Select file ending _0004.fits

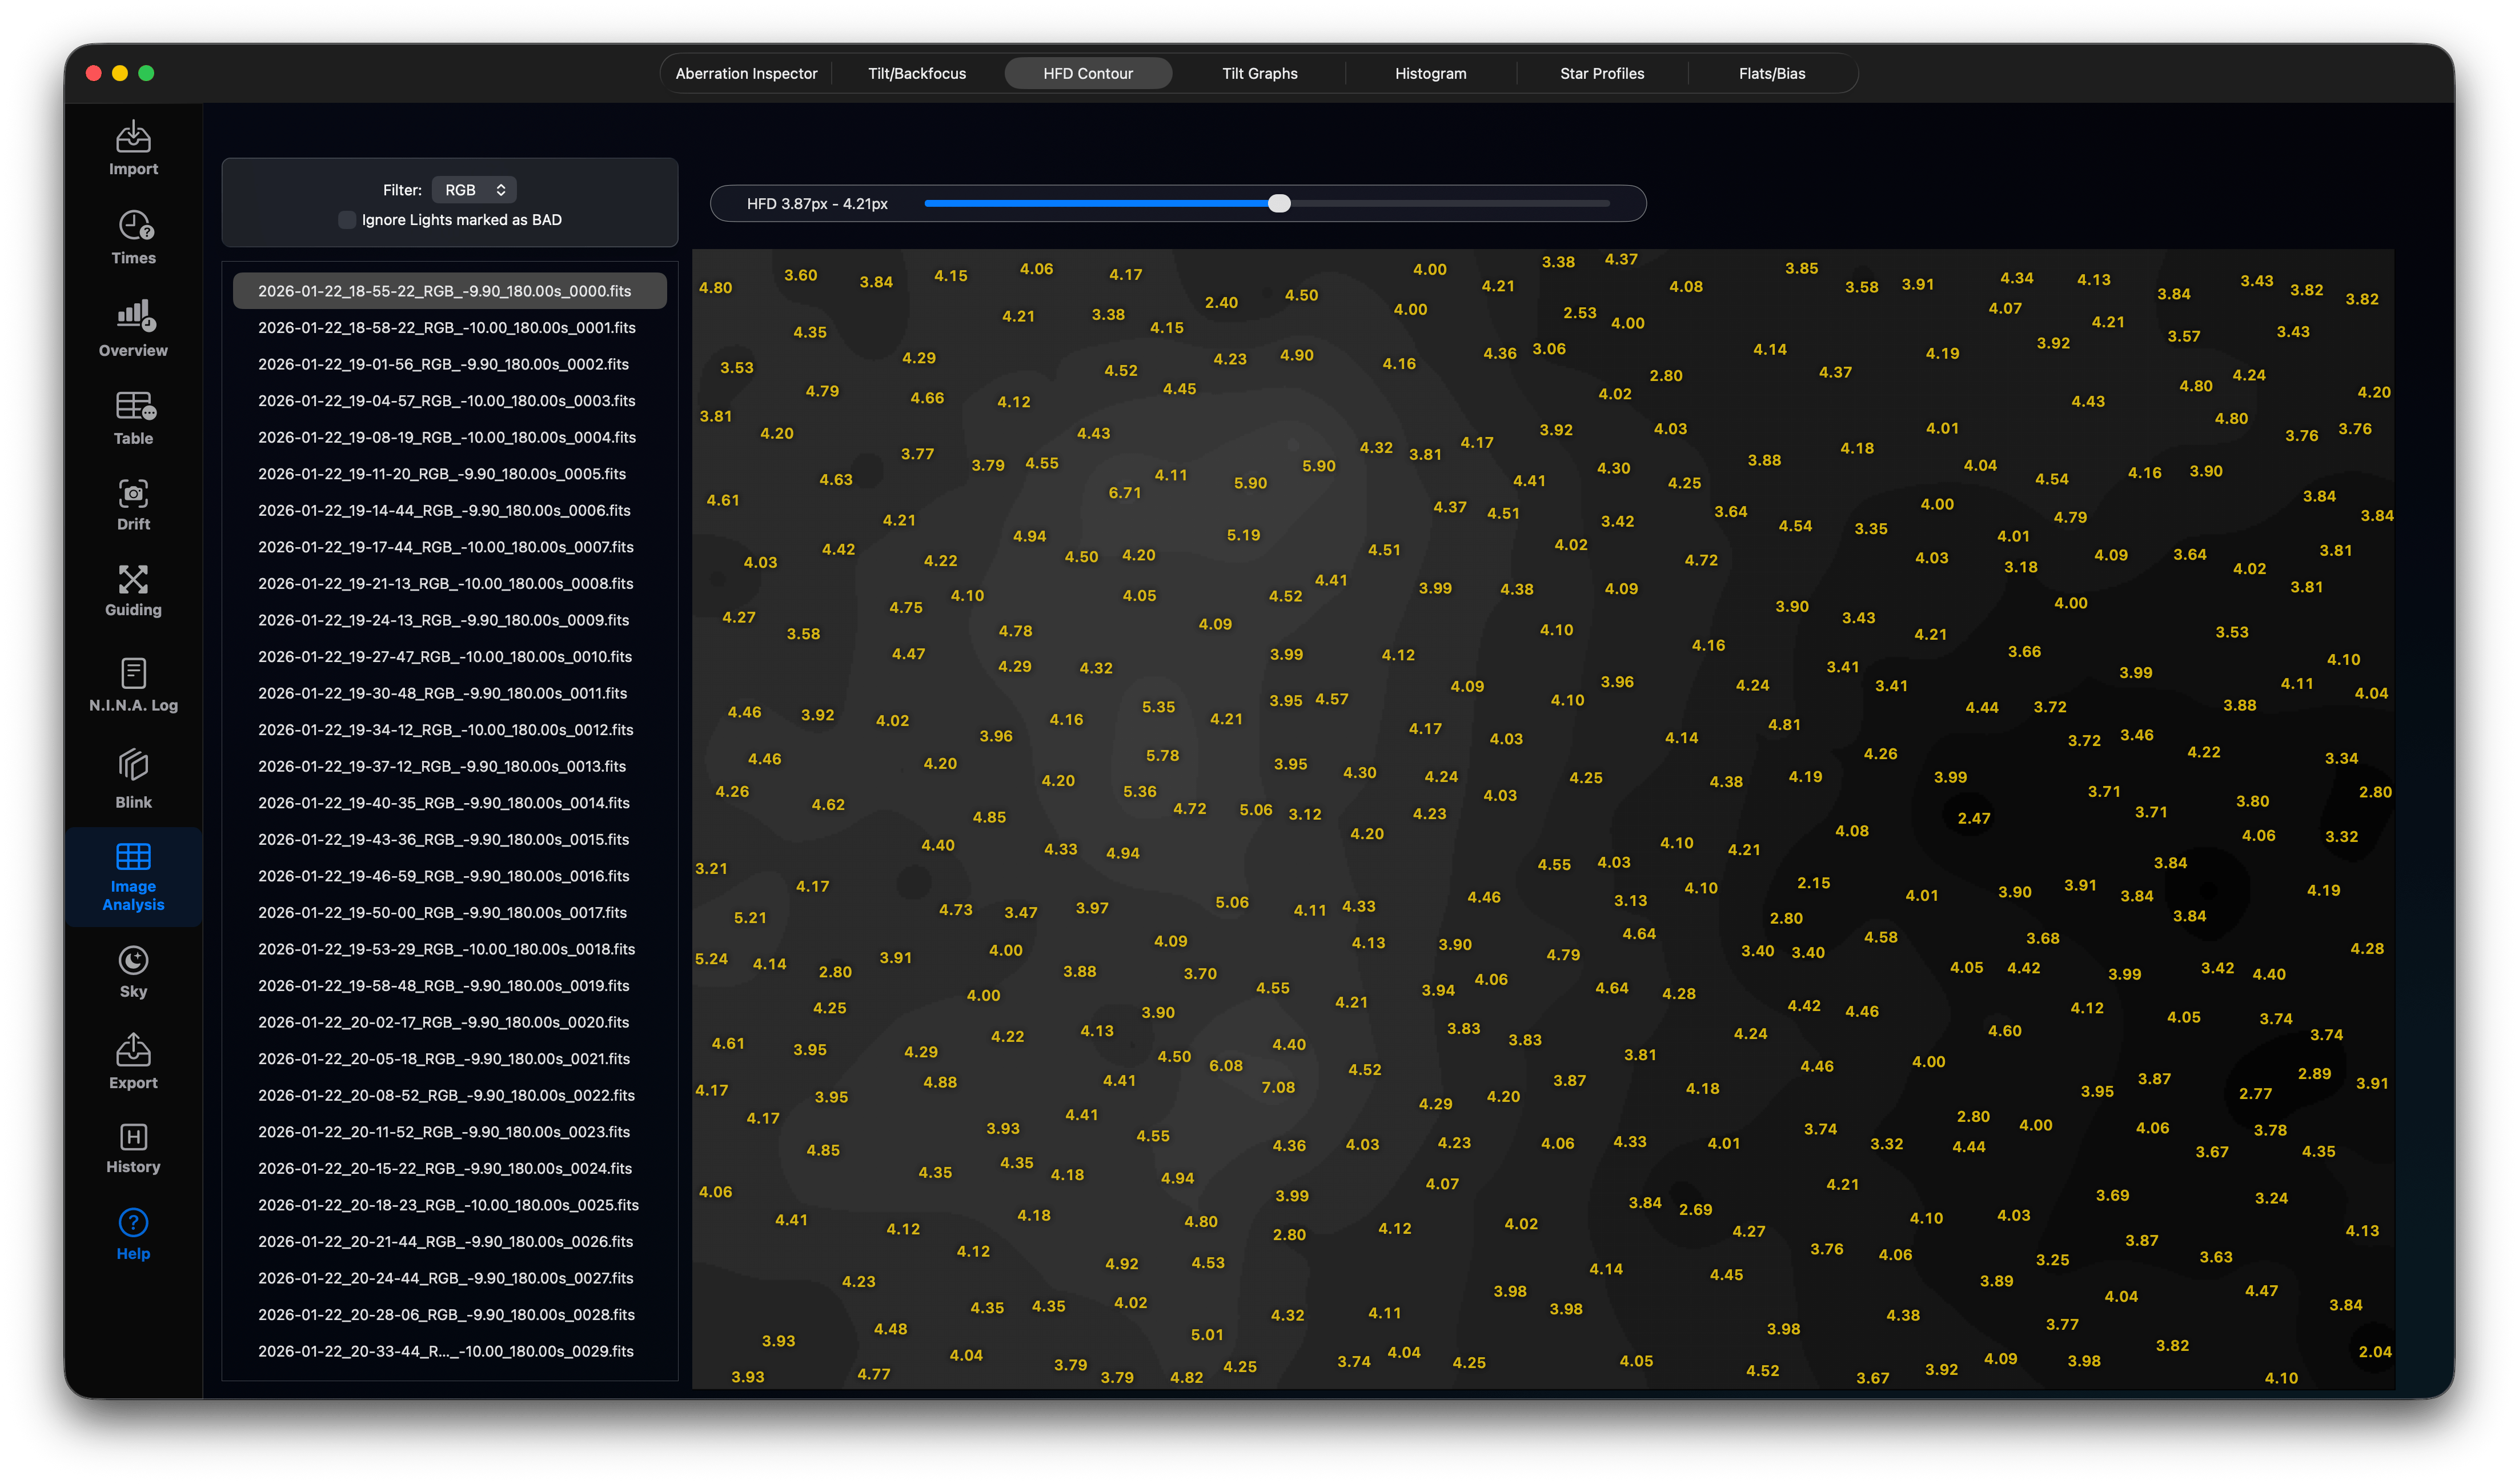pos(450,437)
